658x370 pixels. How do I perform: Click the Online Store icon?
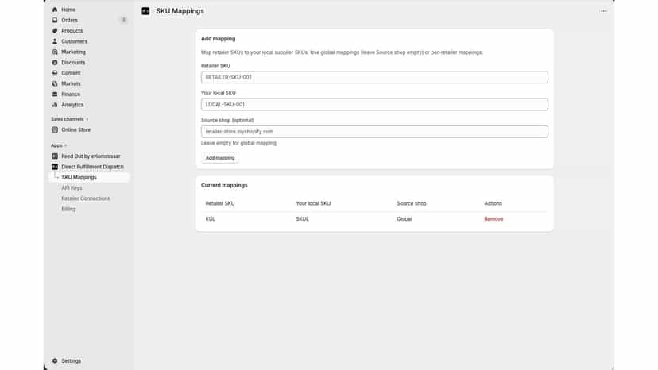(x=55, y=129)
